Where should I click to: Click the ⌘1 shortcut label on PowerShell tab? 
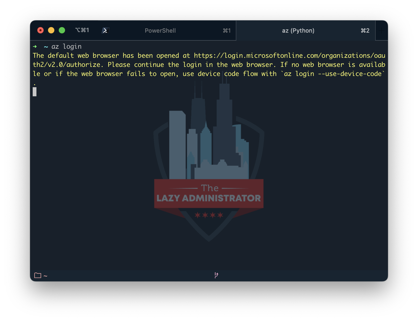click(227, 30)
